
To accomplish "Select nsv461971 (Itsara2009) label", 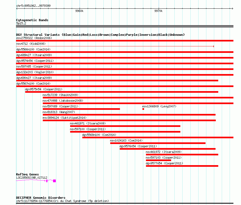I will click(88, 123).
